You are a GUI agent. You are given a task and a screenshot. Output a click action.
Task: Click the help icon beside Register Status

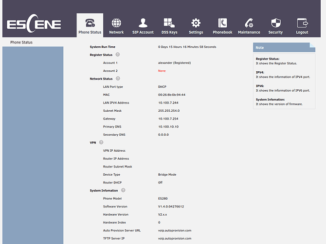click(118, 55)
